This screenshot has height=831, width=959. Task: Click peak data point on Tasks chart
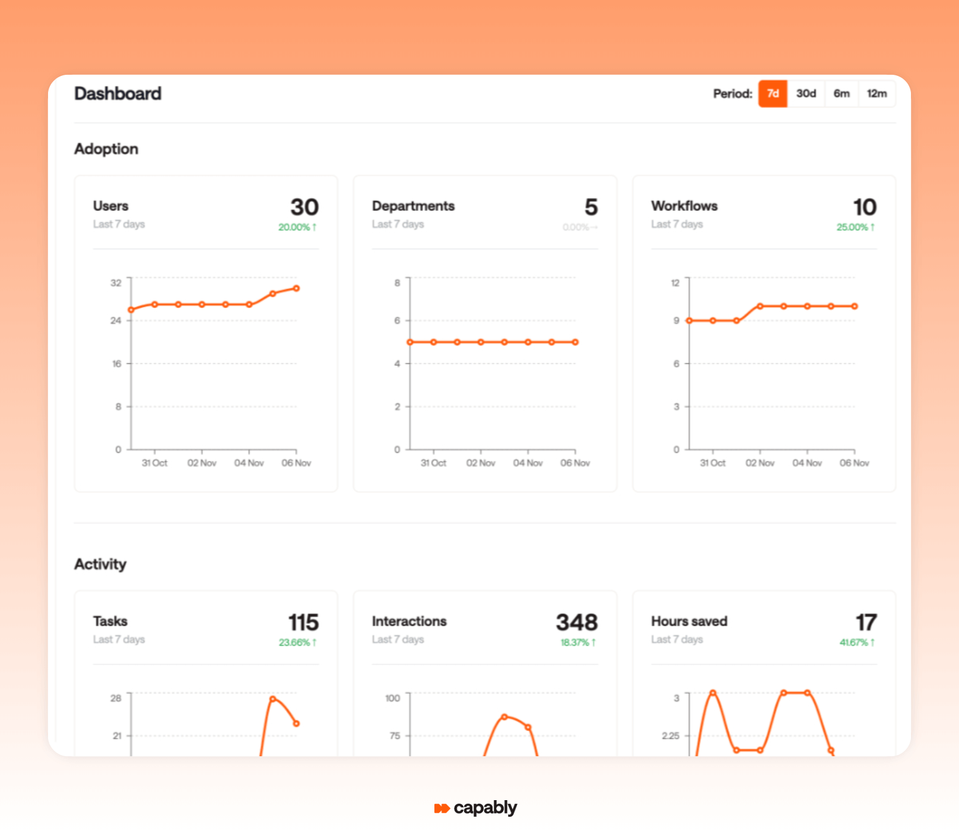(272, 699)
